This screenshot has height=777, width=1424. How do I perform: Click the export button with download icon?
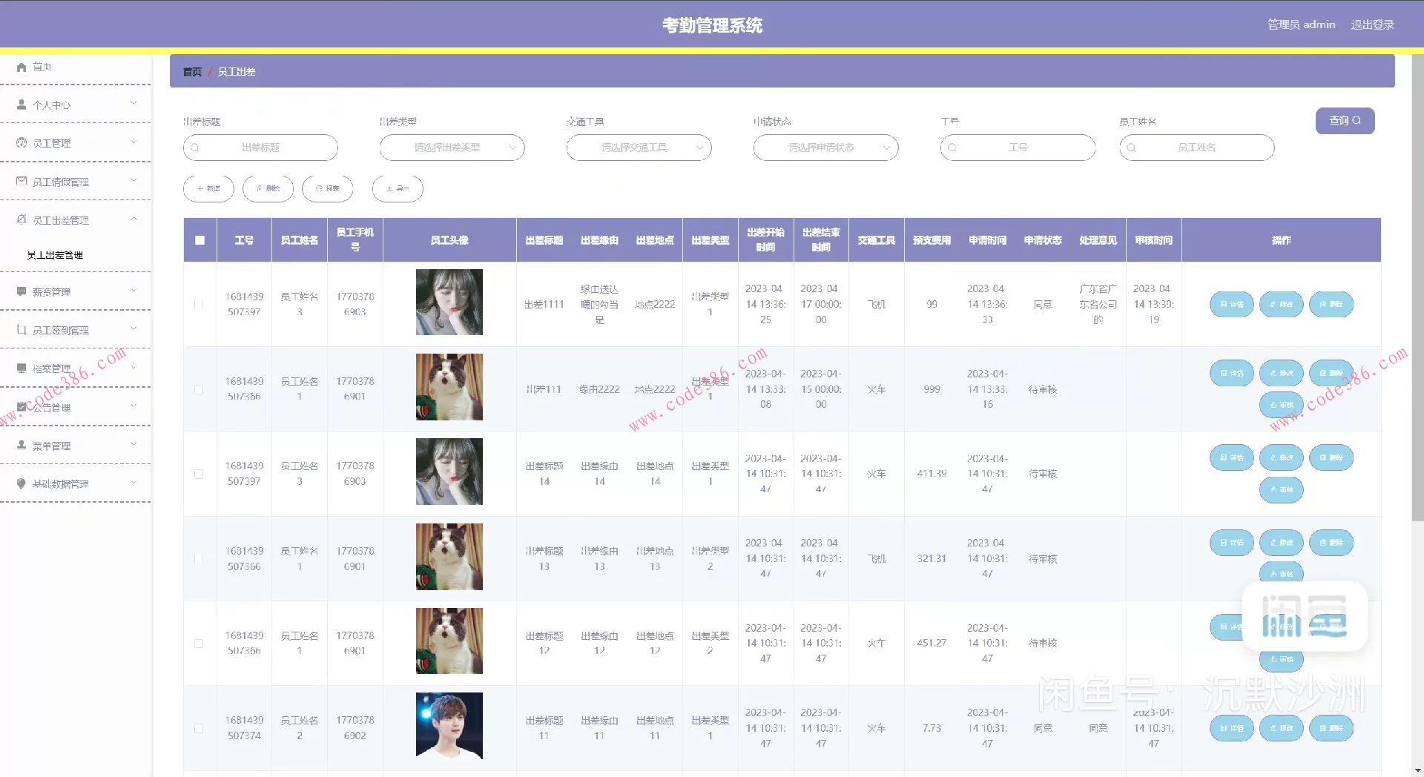coord(398,188)
